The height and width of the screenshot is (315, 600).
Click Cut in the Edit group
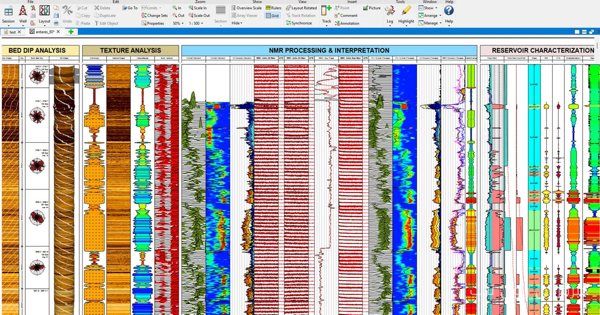point(82,8)
